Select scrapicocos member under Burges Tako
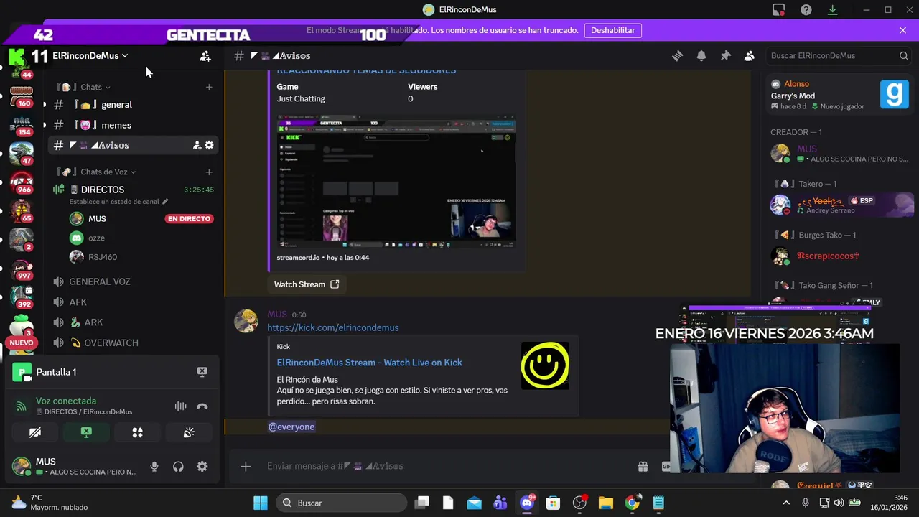Image resolution: width=919 pixels, height=517 pixels. tap(839, 256)
